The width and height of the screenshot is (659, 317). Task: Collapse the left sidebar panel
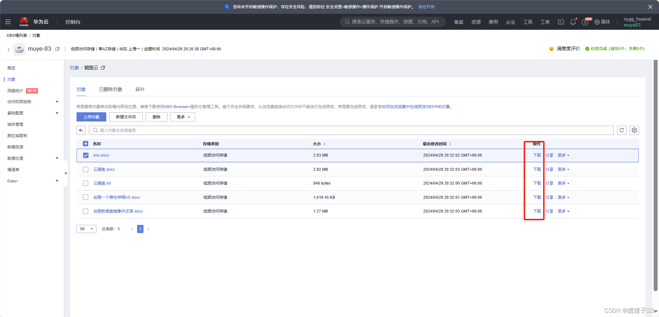[66, 173]
